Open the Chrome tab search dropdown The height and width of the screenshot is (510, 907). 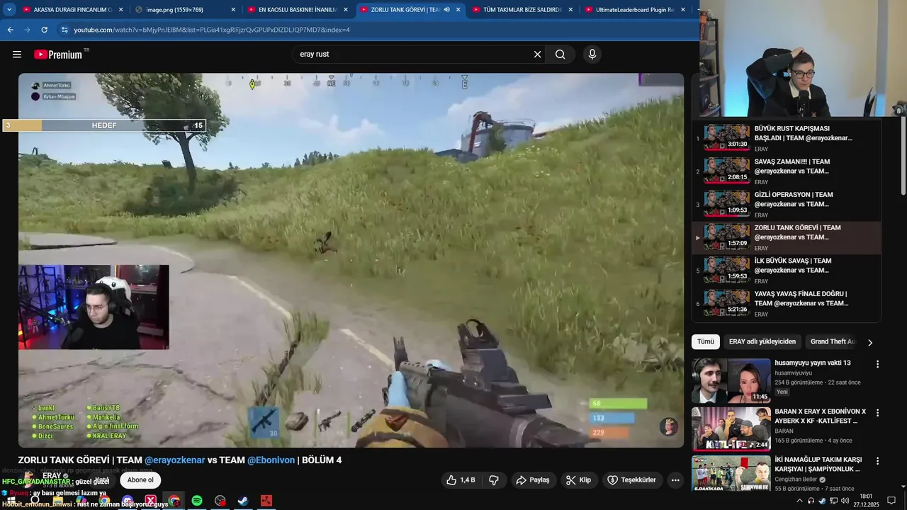click(9, 10)
